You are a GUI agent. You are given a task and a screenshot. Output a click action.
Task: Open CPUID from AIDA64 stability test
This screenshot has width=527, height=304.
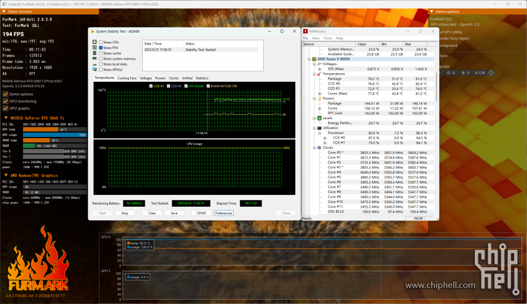201,213
